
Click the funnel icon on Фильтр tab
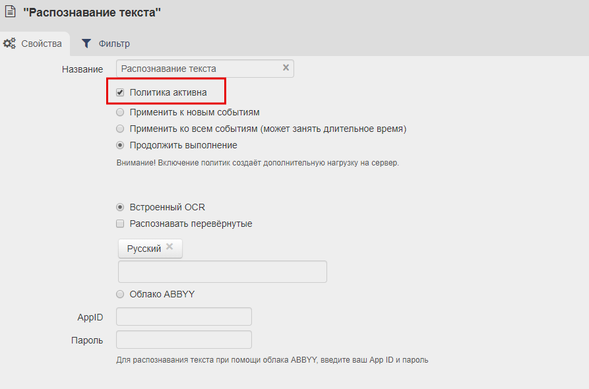[x=86, y=44]
